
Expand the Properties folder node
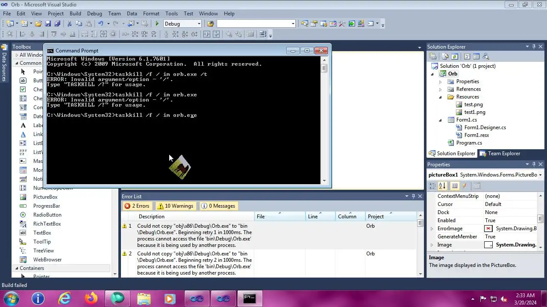click(x=440, y=81)
